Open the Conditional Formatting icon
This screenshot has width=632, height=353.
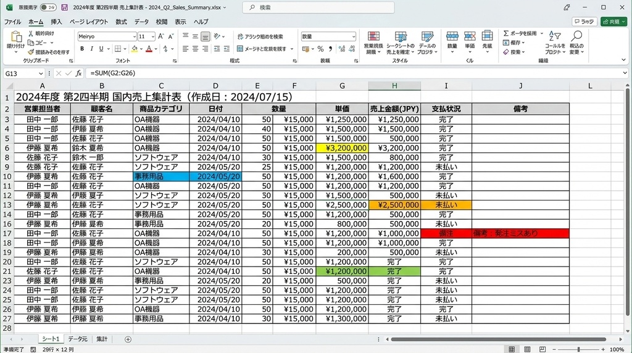point(373,37)
